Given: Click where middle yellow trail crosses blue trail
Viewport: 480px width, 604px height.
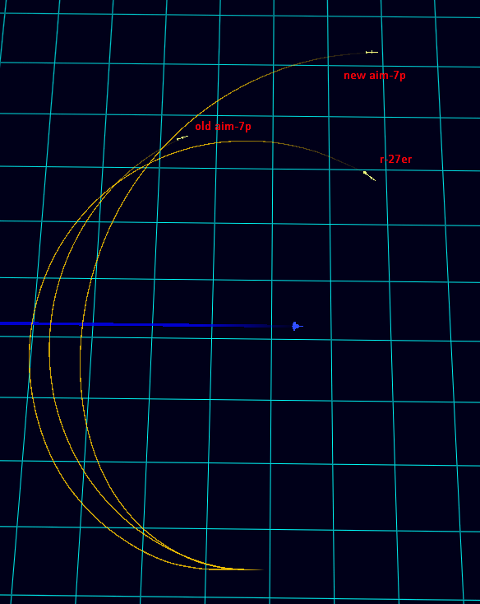Looking at the screenshot, I should pyautogui.click(x=50, y=324).
